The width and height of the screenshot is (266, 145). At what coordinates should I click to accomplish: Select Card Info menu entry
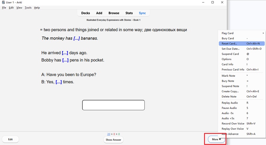pos(242,64)
